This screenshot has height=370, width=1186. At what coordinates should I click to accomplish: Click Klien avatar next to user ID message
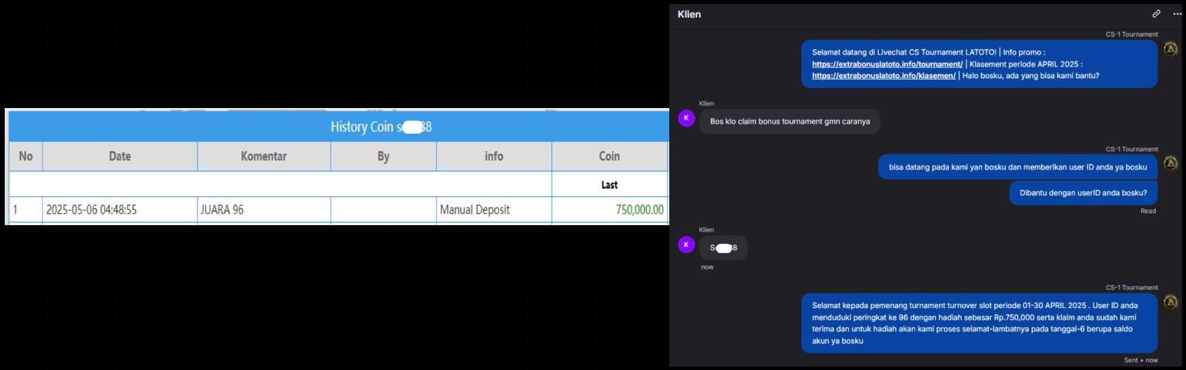[686, 245]
